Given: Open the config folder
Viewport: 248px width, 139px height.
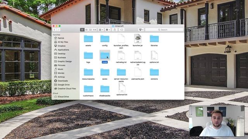Looking at the screenshot, I should [105, 39].
